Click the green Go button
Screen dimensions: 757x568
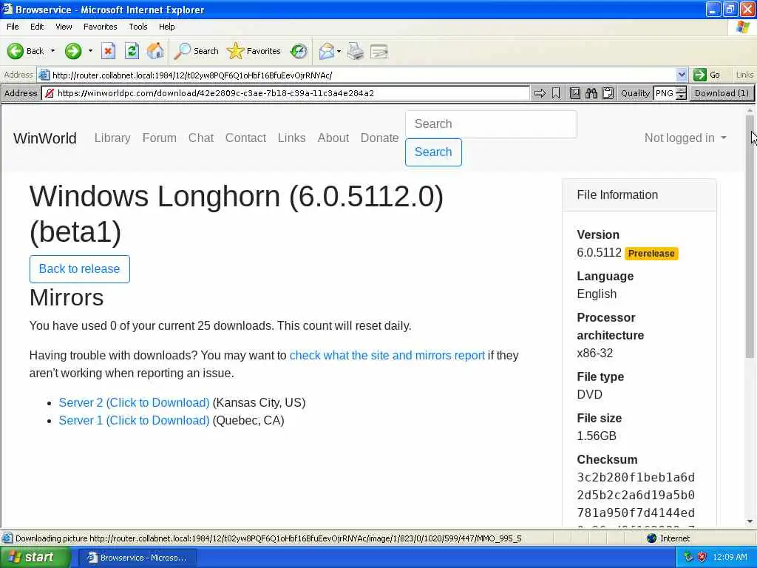(x=707, y=75)
